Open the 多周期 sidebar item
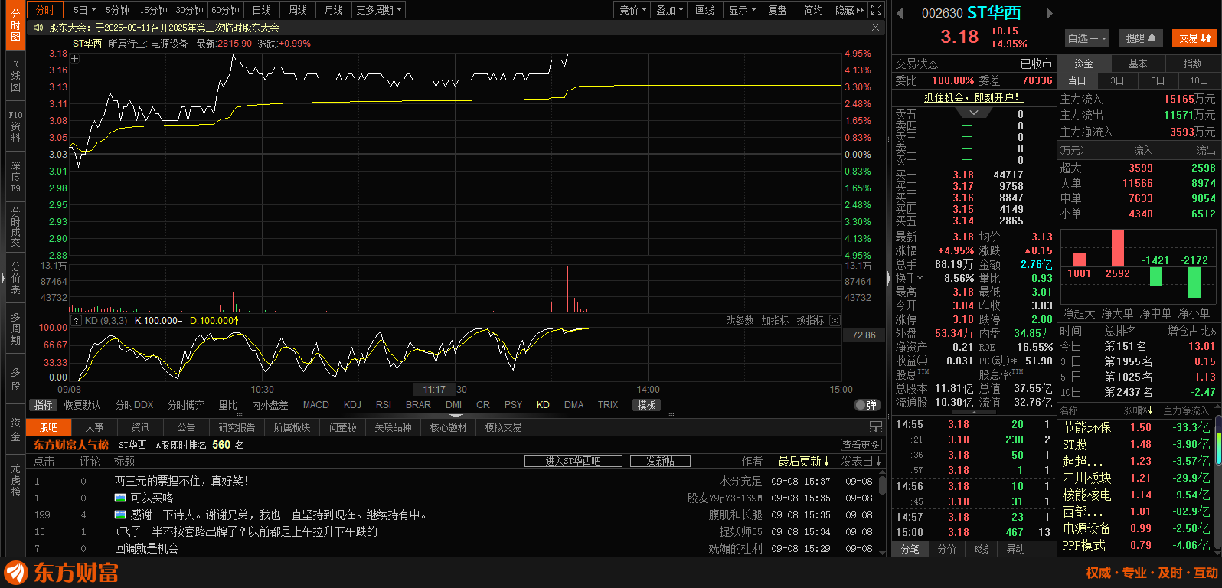This screenshot has height=588, width=1222. 15,328
